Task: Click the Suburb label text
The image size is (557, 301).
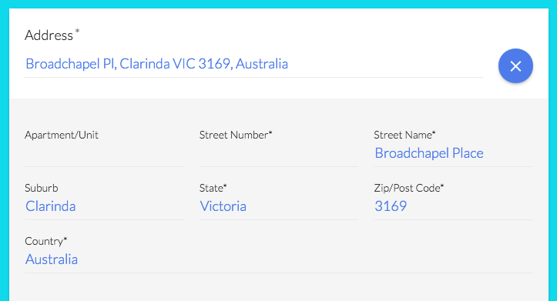Action: 41,188
